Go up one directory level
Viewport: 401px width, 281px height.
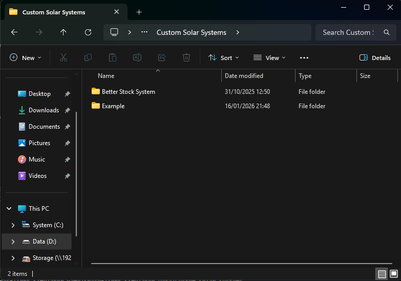pyautogui.click(x=64, y=32)
